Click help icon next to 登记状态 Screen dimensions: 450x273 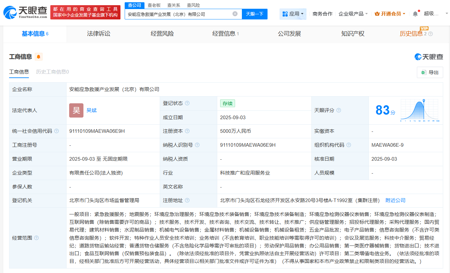(x=187, y=103)
